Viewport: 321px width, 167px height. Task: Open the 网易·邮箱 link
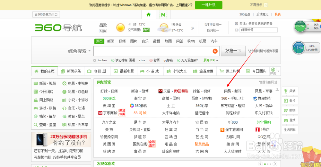(x=233, y=91)
